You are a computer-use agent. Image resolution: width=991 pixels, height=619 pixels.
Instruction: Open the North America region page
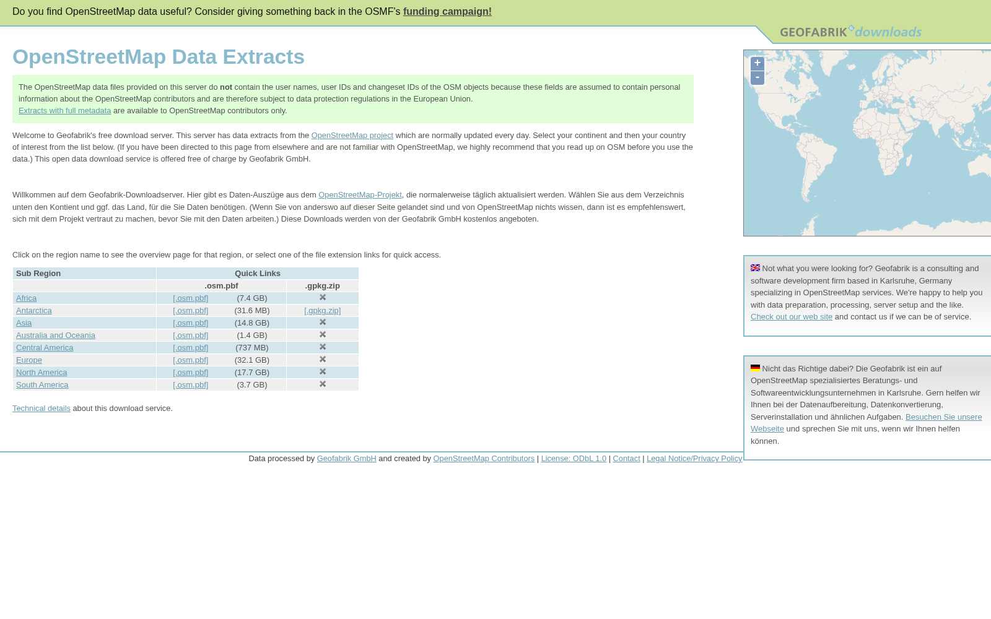point(41,373)
